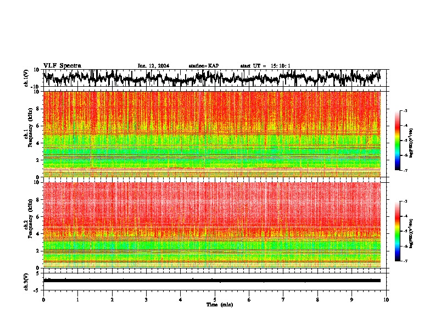The width and height of the screenshot is (435, 336).
Task: Click time-axis tick label 5
Action: (x=215, y=300)
